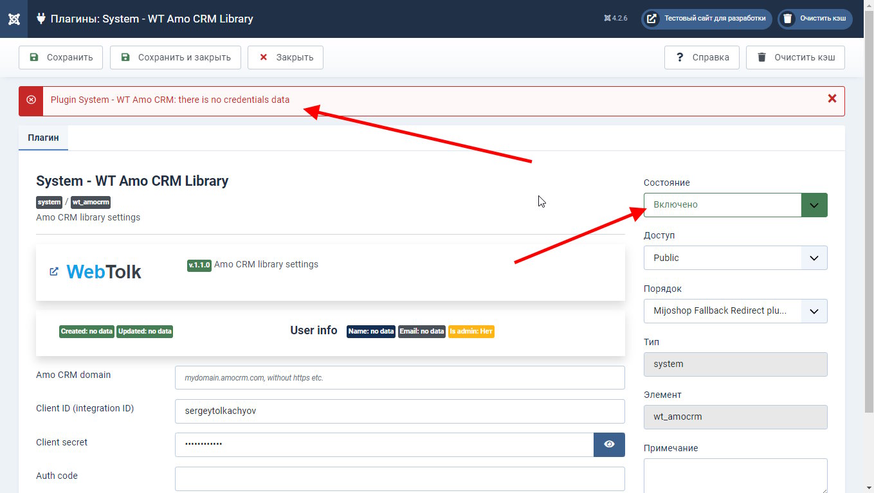
Task: Click the Is admin: Нет badge
Action: 471,331
